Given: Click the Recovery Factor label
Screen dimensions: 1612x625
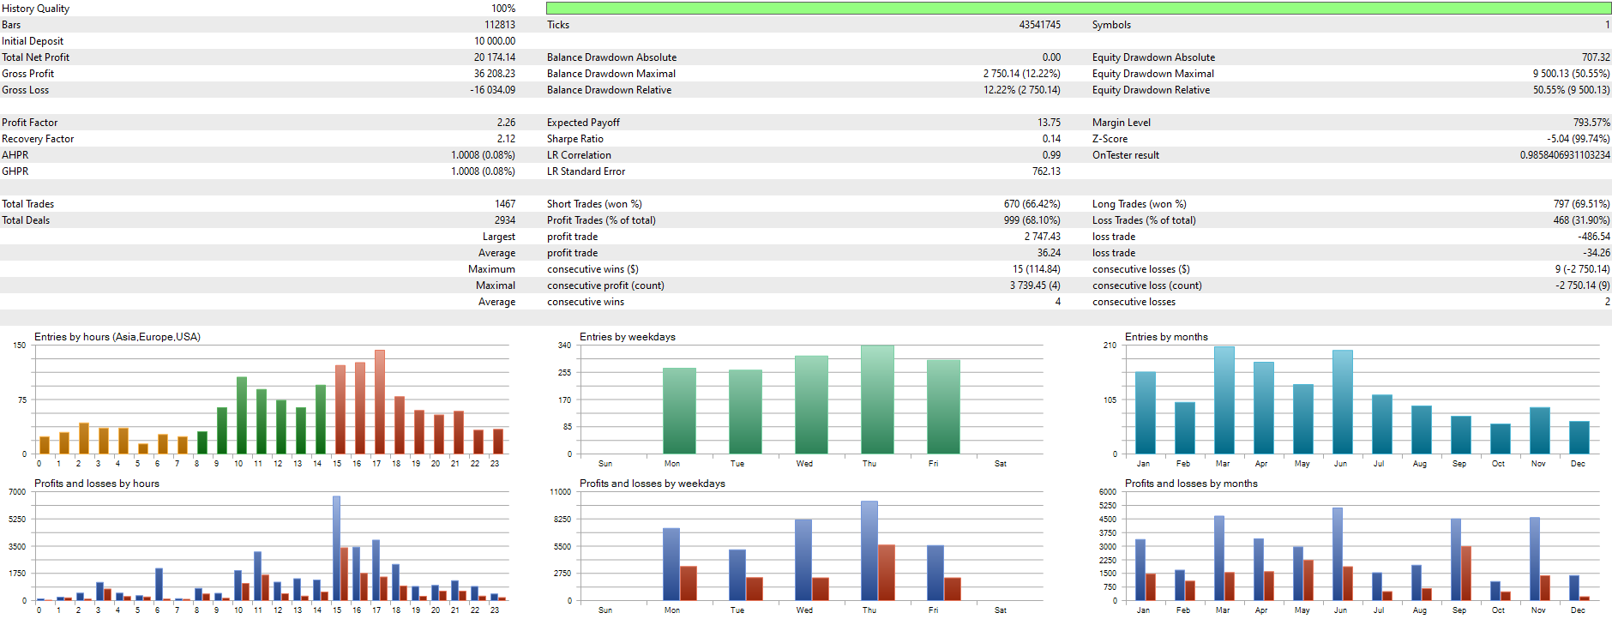Looking at the screenshot, I should coord(38,139).
